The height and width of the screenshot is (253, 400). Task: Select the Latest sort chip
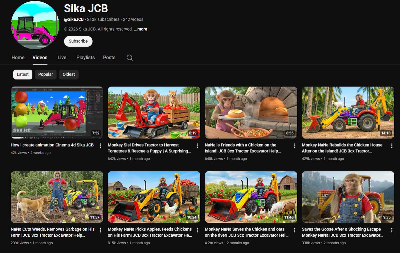[23, 74]
